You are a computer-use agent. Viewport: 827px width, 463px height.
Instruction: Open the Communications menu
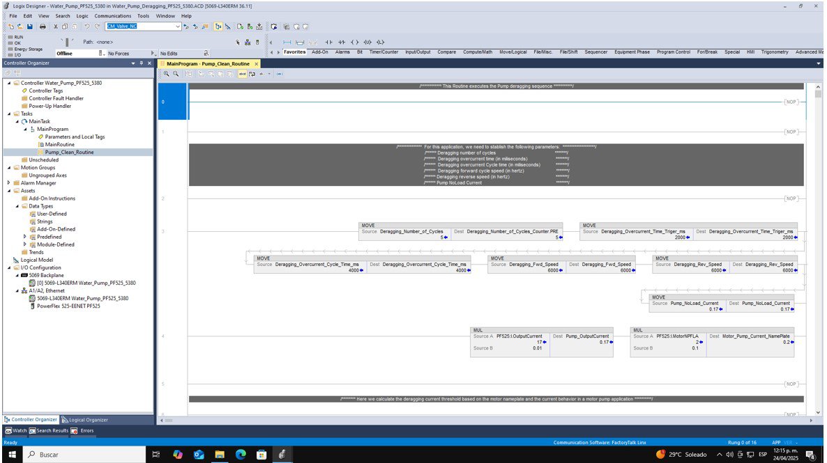[113, 16]
